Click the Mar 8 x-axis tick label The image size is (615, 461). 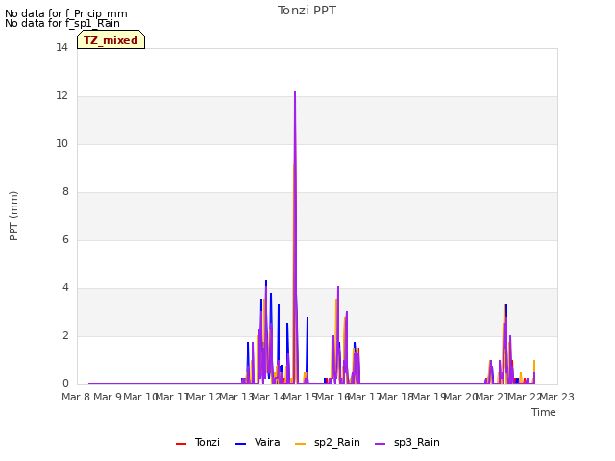point(76,397)
